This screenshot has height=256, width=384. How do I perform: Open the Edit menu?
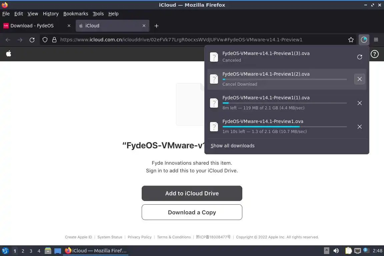click(19, 14)
